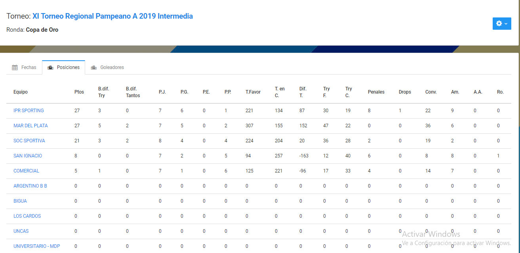Click the SOC SPORTIVA team link
Screen dimensions: 520x253
pyautogui.click(x=29, y=141)
